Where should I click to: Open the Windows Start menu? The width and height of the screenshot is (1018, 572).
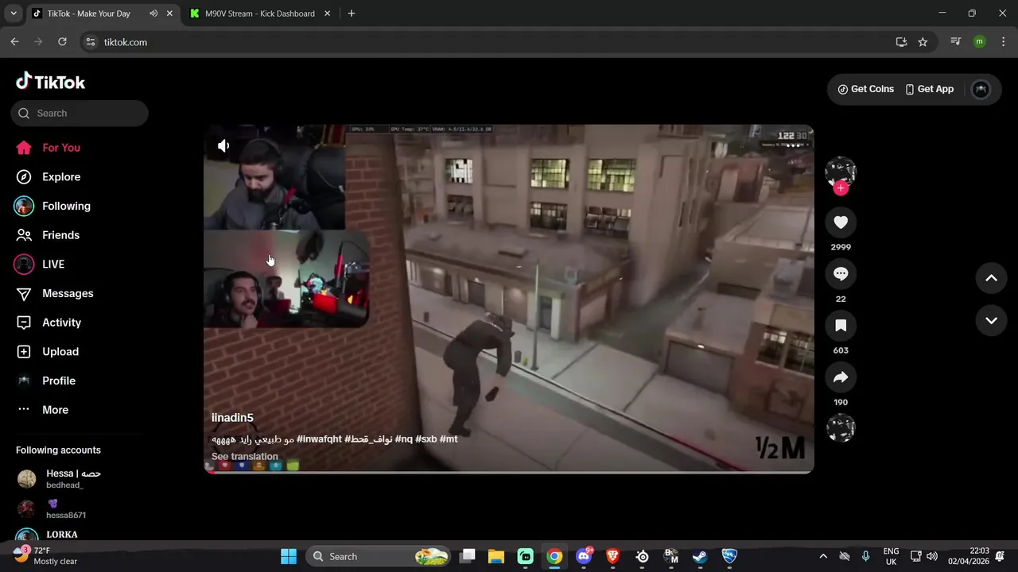(289, 556)
